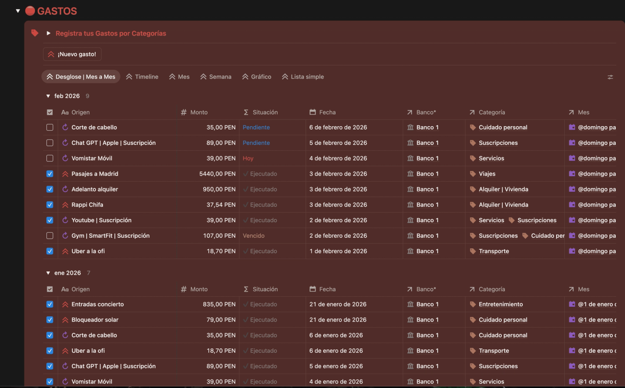Click the 835,00 PEN amount cell
The image size is (625, 388).
pyautogui.click(x=219, y=304)
